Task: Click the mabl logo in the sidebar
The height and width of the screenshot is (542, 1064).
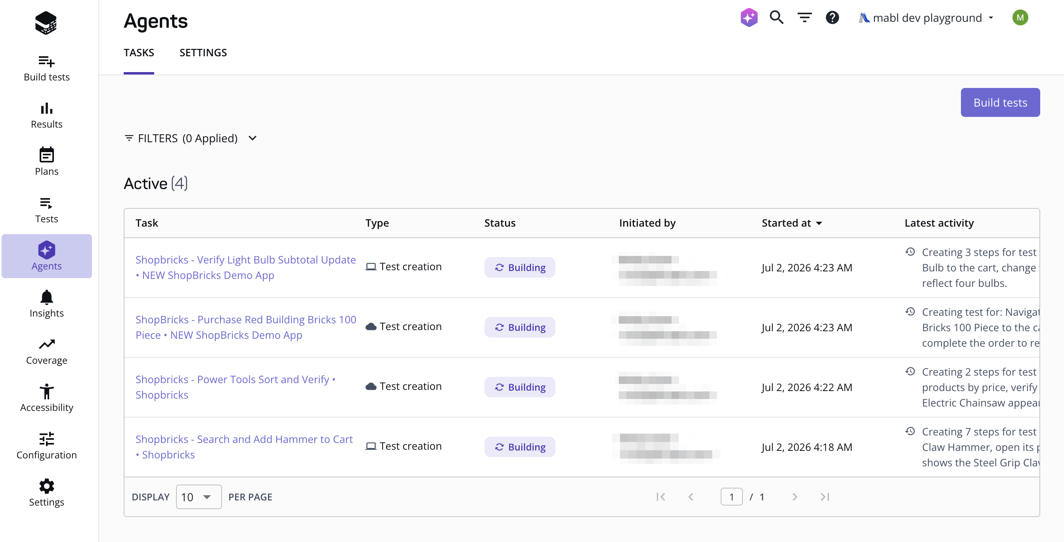Action: click(46, 23)
